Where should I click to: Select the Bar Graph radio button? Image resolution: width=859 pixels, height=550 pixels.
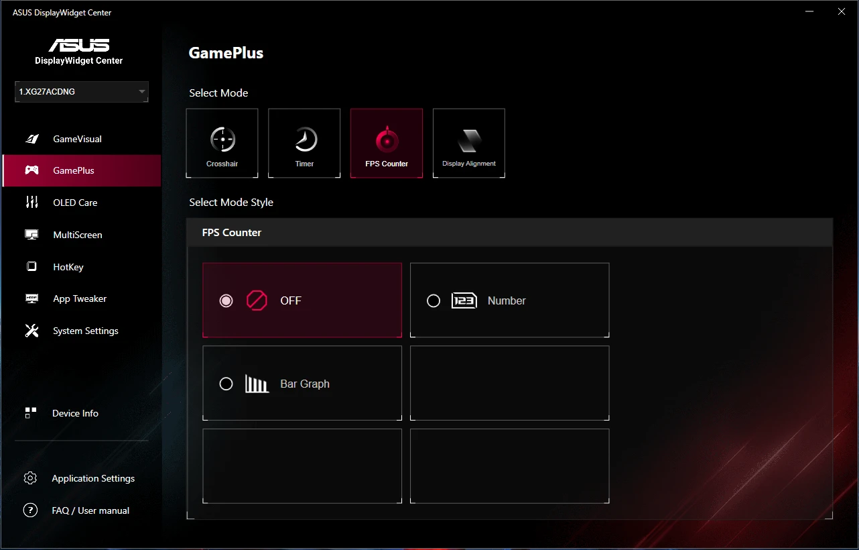[x=226, y=384]
